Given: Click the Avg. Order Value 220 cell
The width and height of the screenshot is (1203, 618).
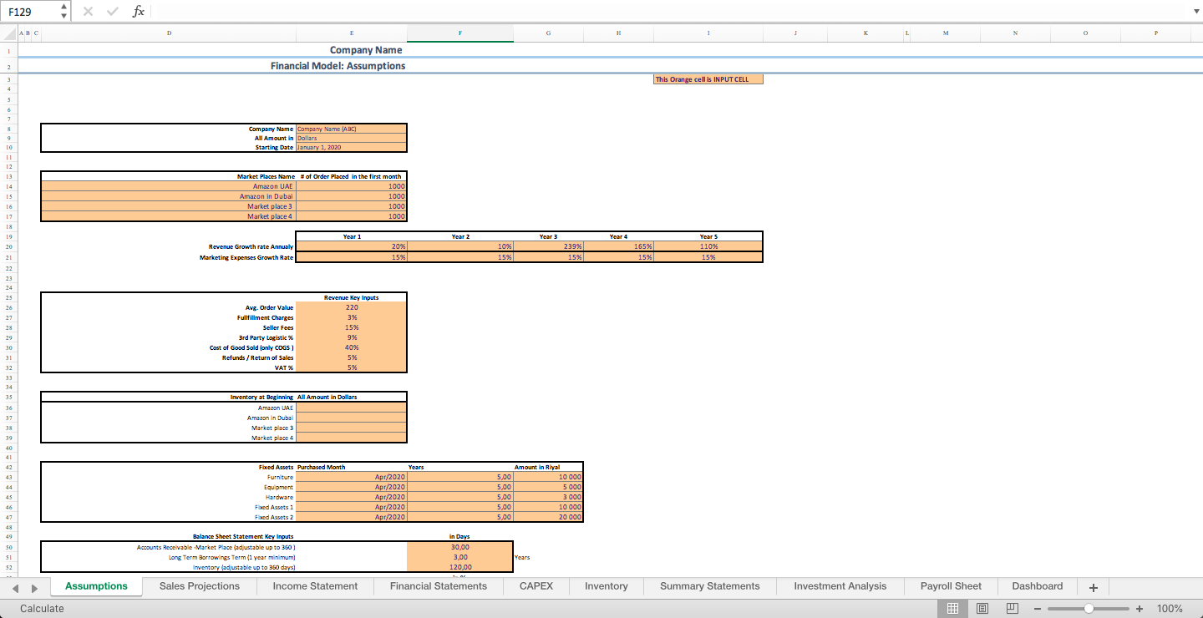Looking at the screenshot, I should click(x=352, y=307).
